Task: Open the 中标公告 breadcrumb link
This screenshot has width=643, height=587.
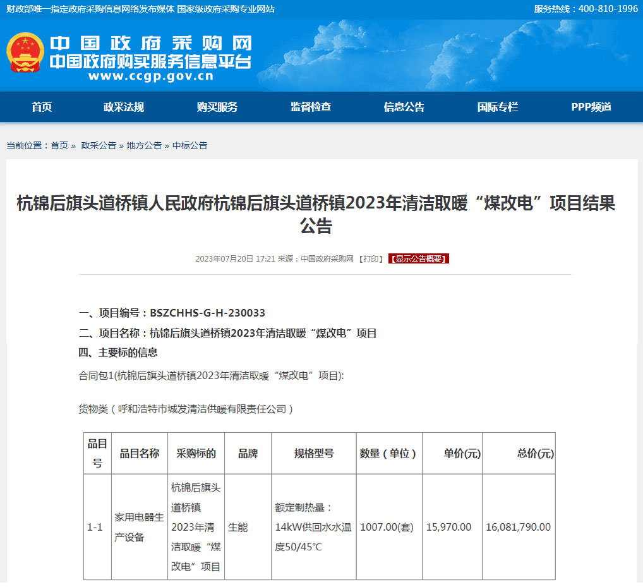Action: (190, 145)
